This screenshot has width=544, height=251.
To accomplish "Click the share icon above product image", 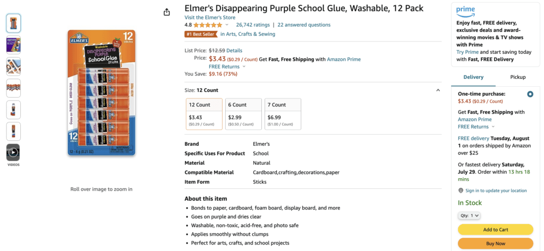I will click(x=167, y=12).
